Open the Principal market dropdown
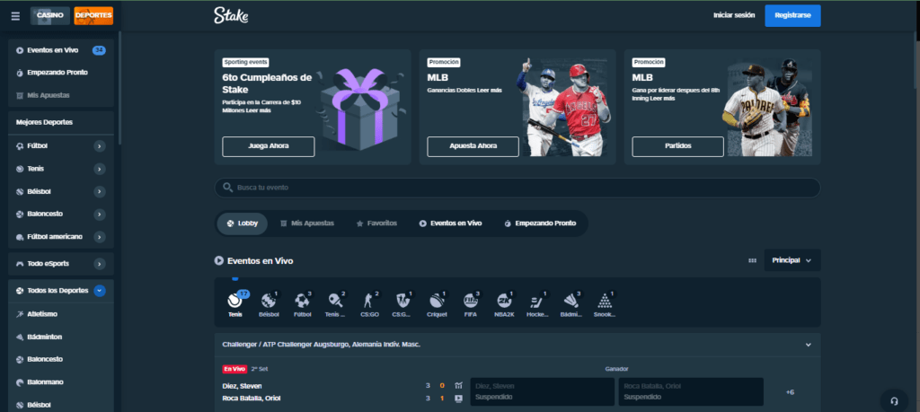Screen dimensions: 920x412 792,260
